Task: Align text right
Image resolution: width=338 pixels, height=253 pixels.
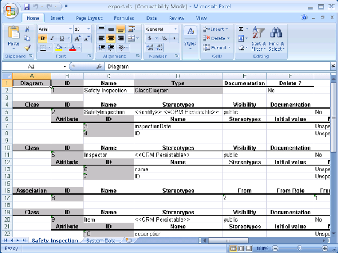Action: point(121,38)
